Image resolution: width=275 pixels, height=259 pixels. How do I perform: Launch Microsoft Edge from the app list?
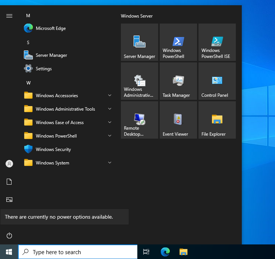point(68,28)
